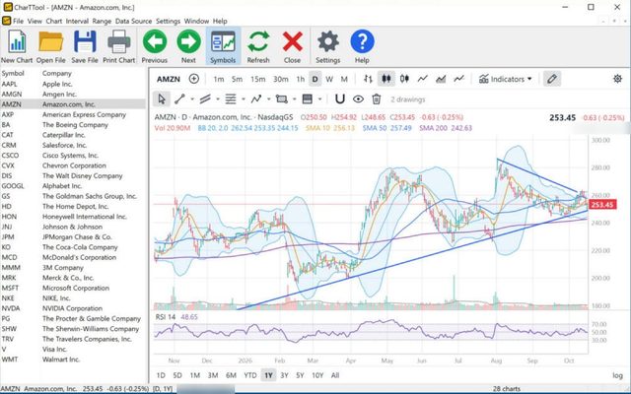Expand the rectangle shape tool dropdown arrow
The width and height of the screenshot is (631, 394).
click(294, 99)
